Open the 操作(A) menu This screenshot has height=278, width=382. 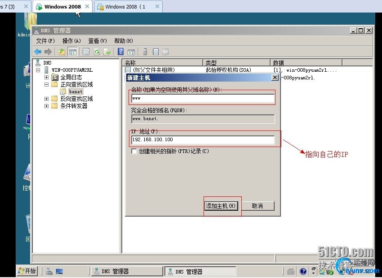pyautogui.click(x=71, y=41)
